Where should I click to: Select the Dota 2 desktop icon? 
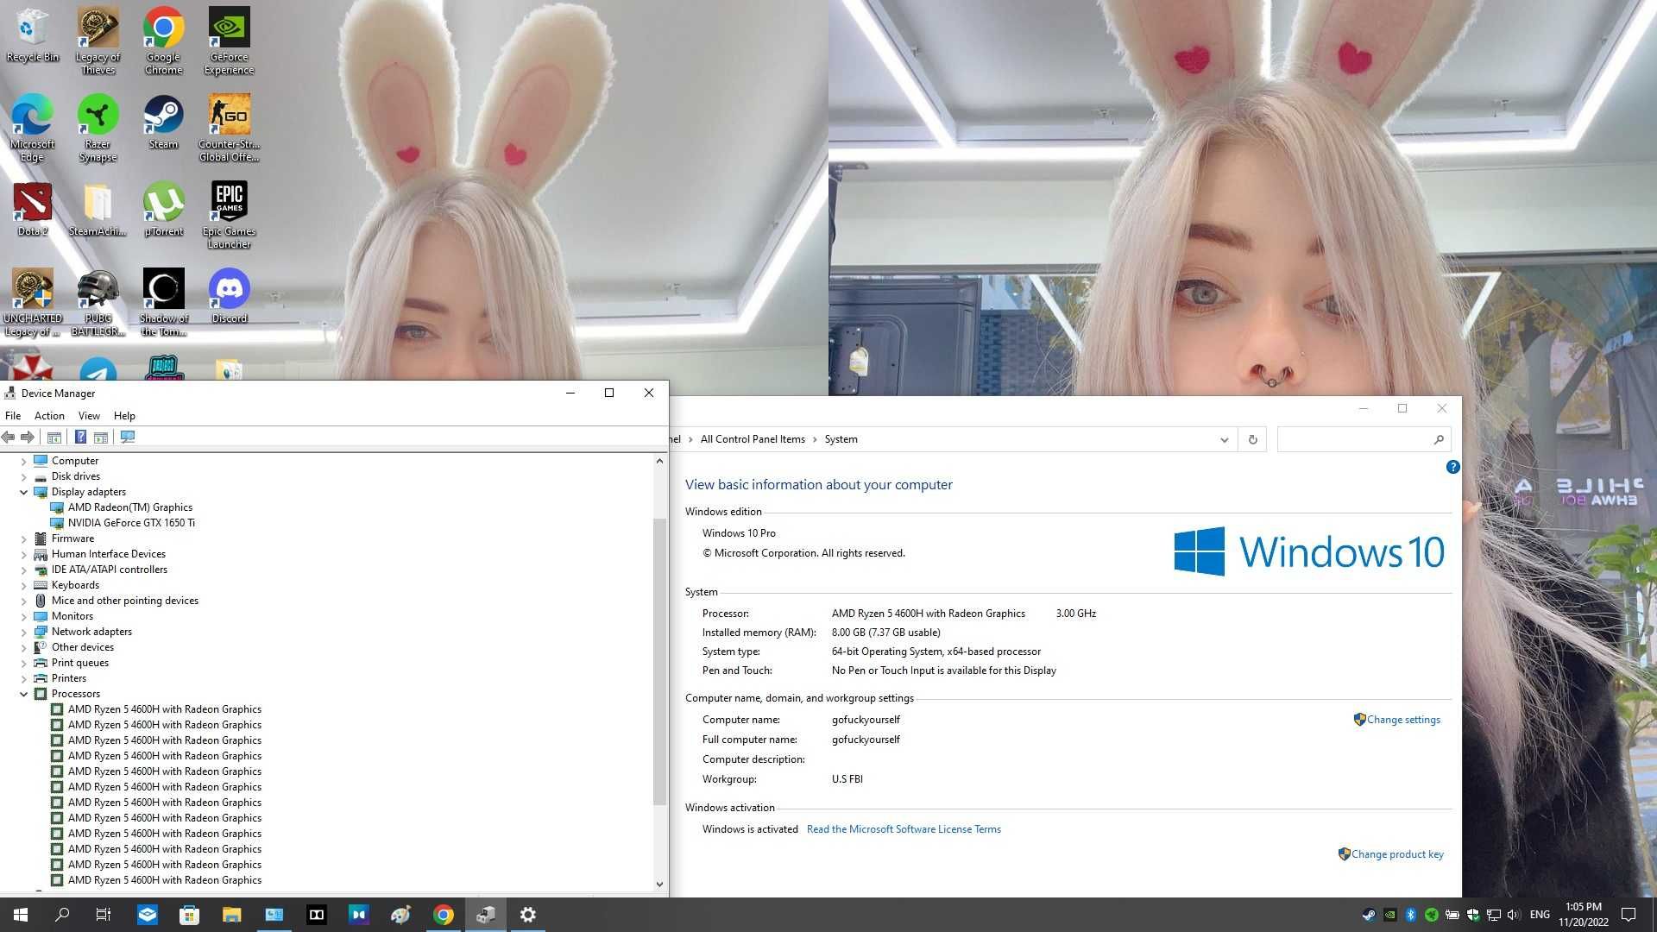click(33, 209)
